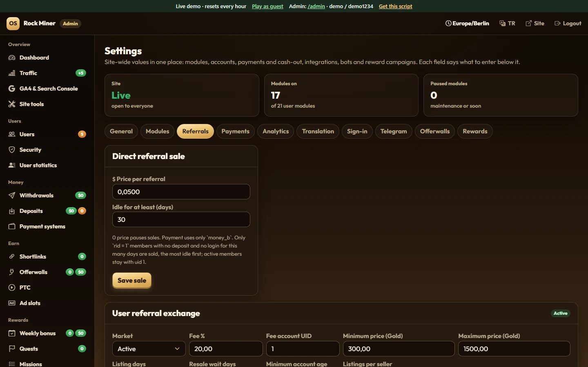
Task: Click the Play as guest link
Action: click(267, 6)
